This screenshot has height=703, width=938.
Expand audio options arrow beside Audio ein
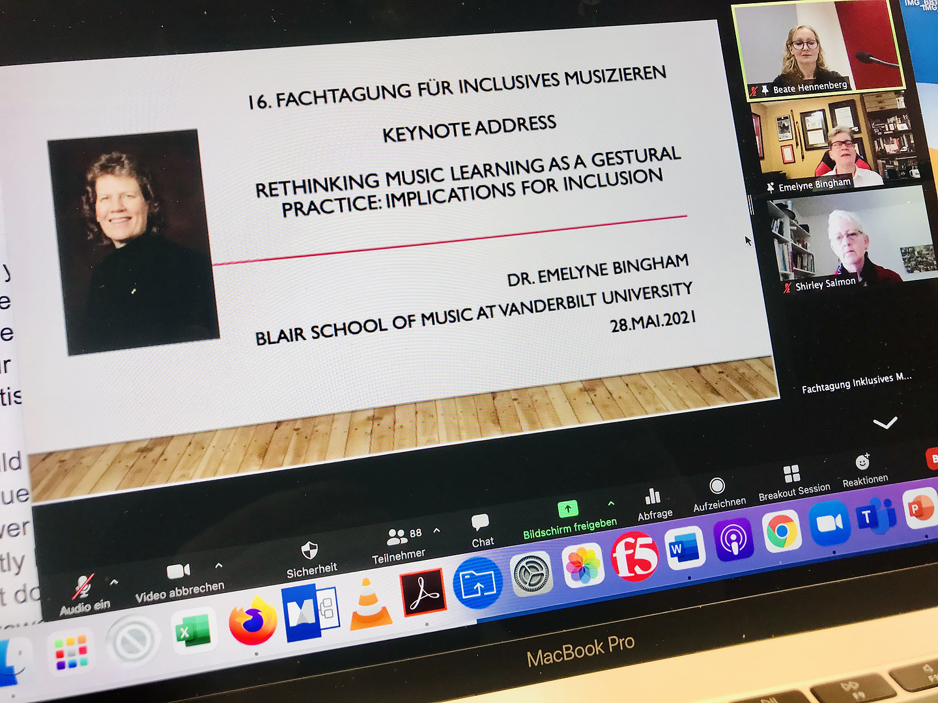pos(114,582)
